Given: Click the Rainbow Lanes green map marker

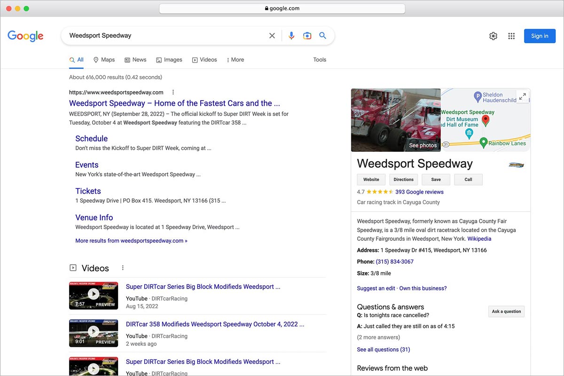Looking at the screenshot, I should pyautogui.click(x=483, y=142).
